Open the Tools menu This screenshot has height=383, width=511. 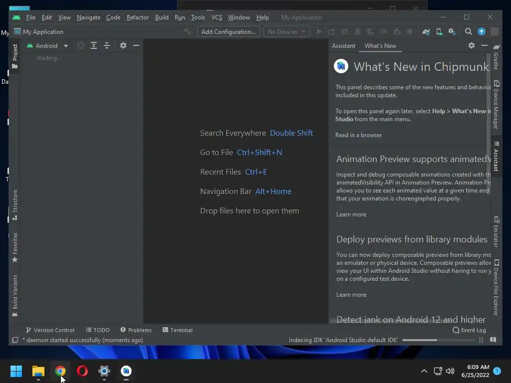[x=198, y=17]
